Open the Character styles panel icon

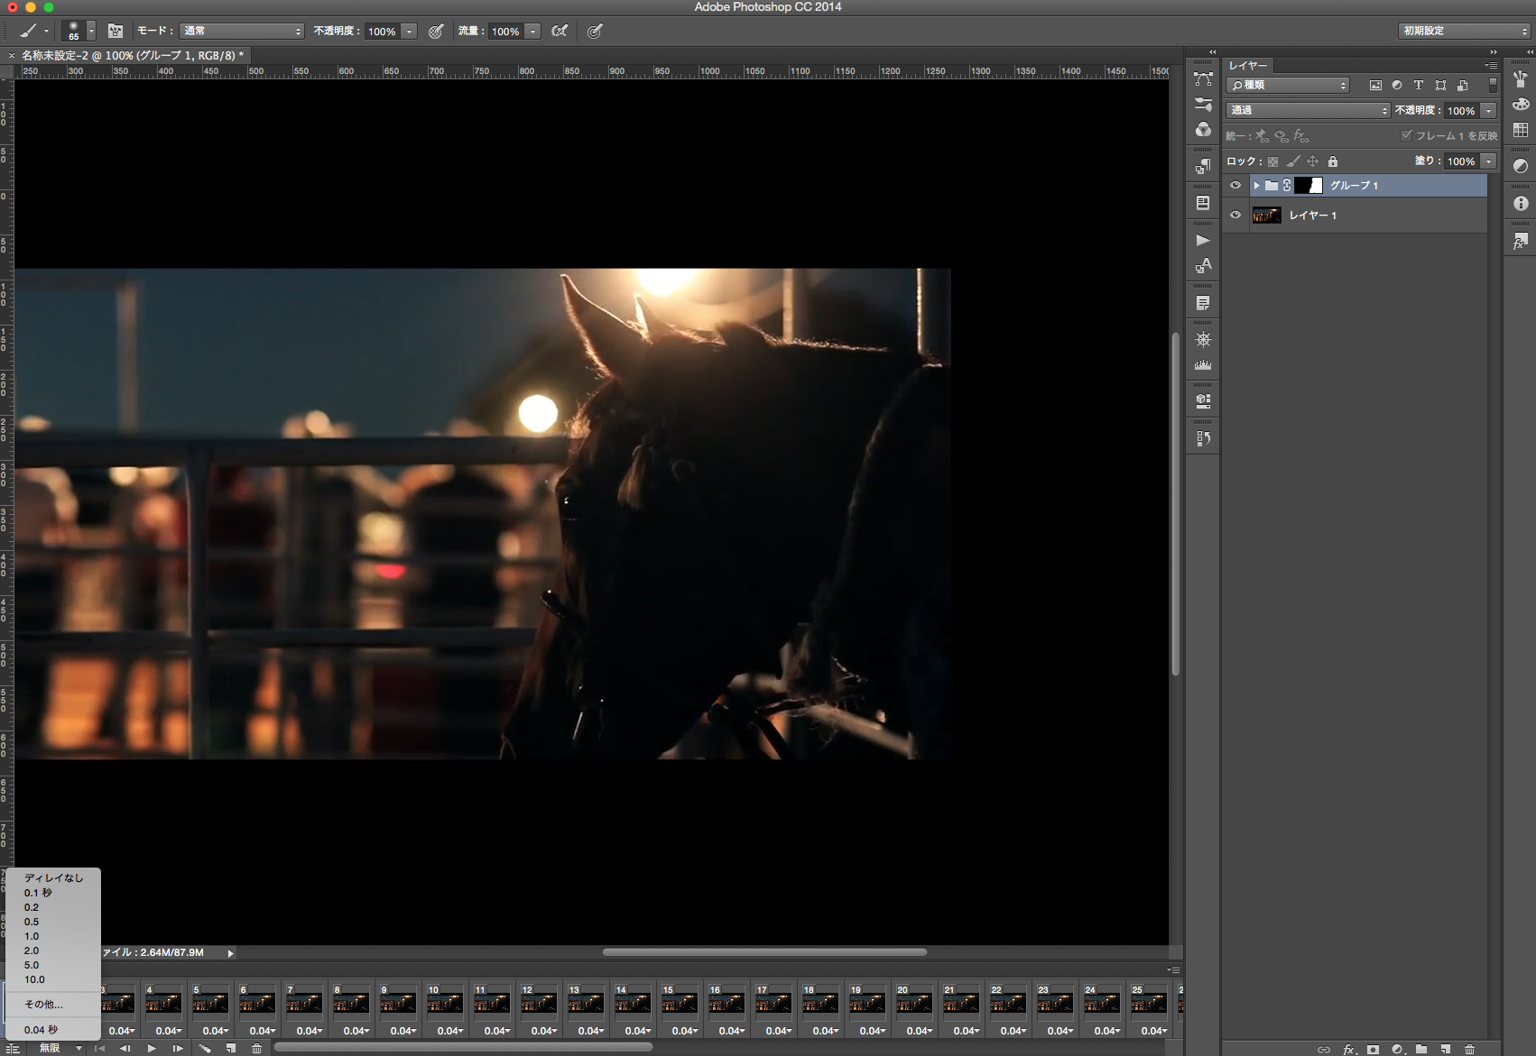coord(1203,266)
